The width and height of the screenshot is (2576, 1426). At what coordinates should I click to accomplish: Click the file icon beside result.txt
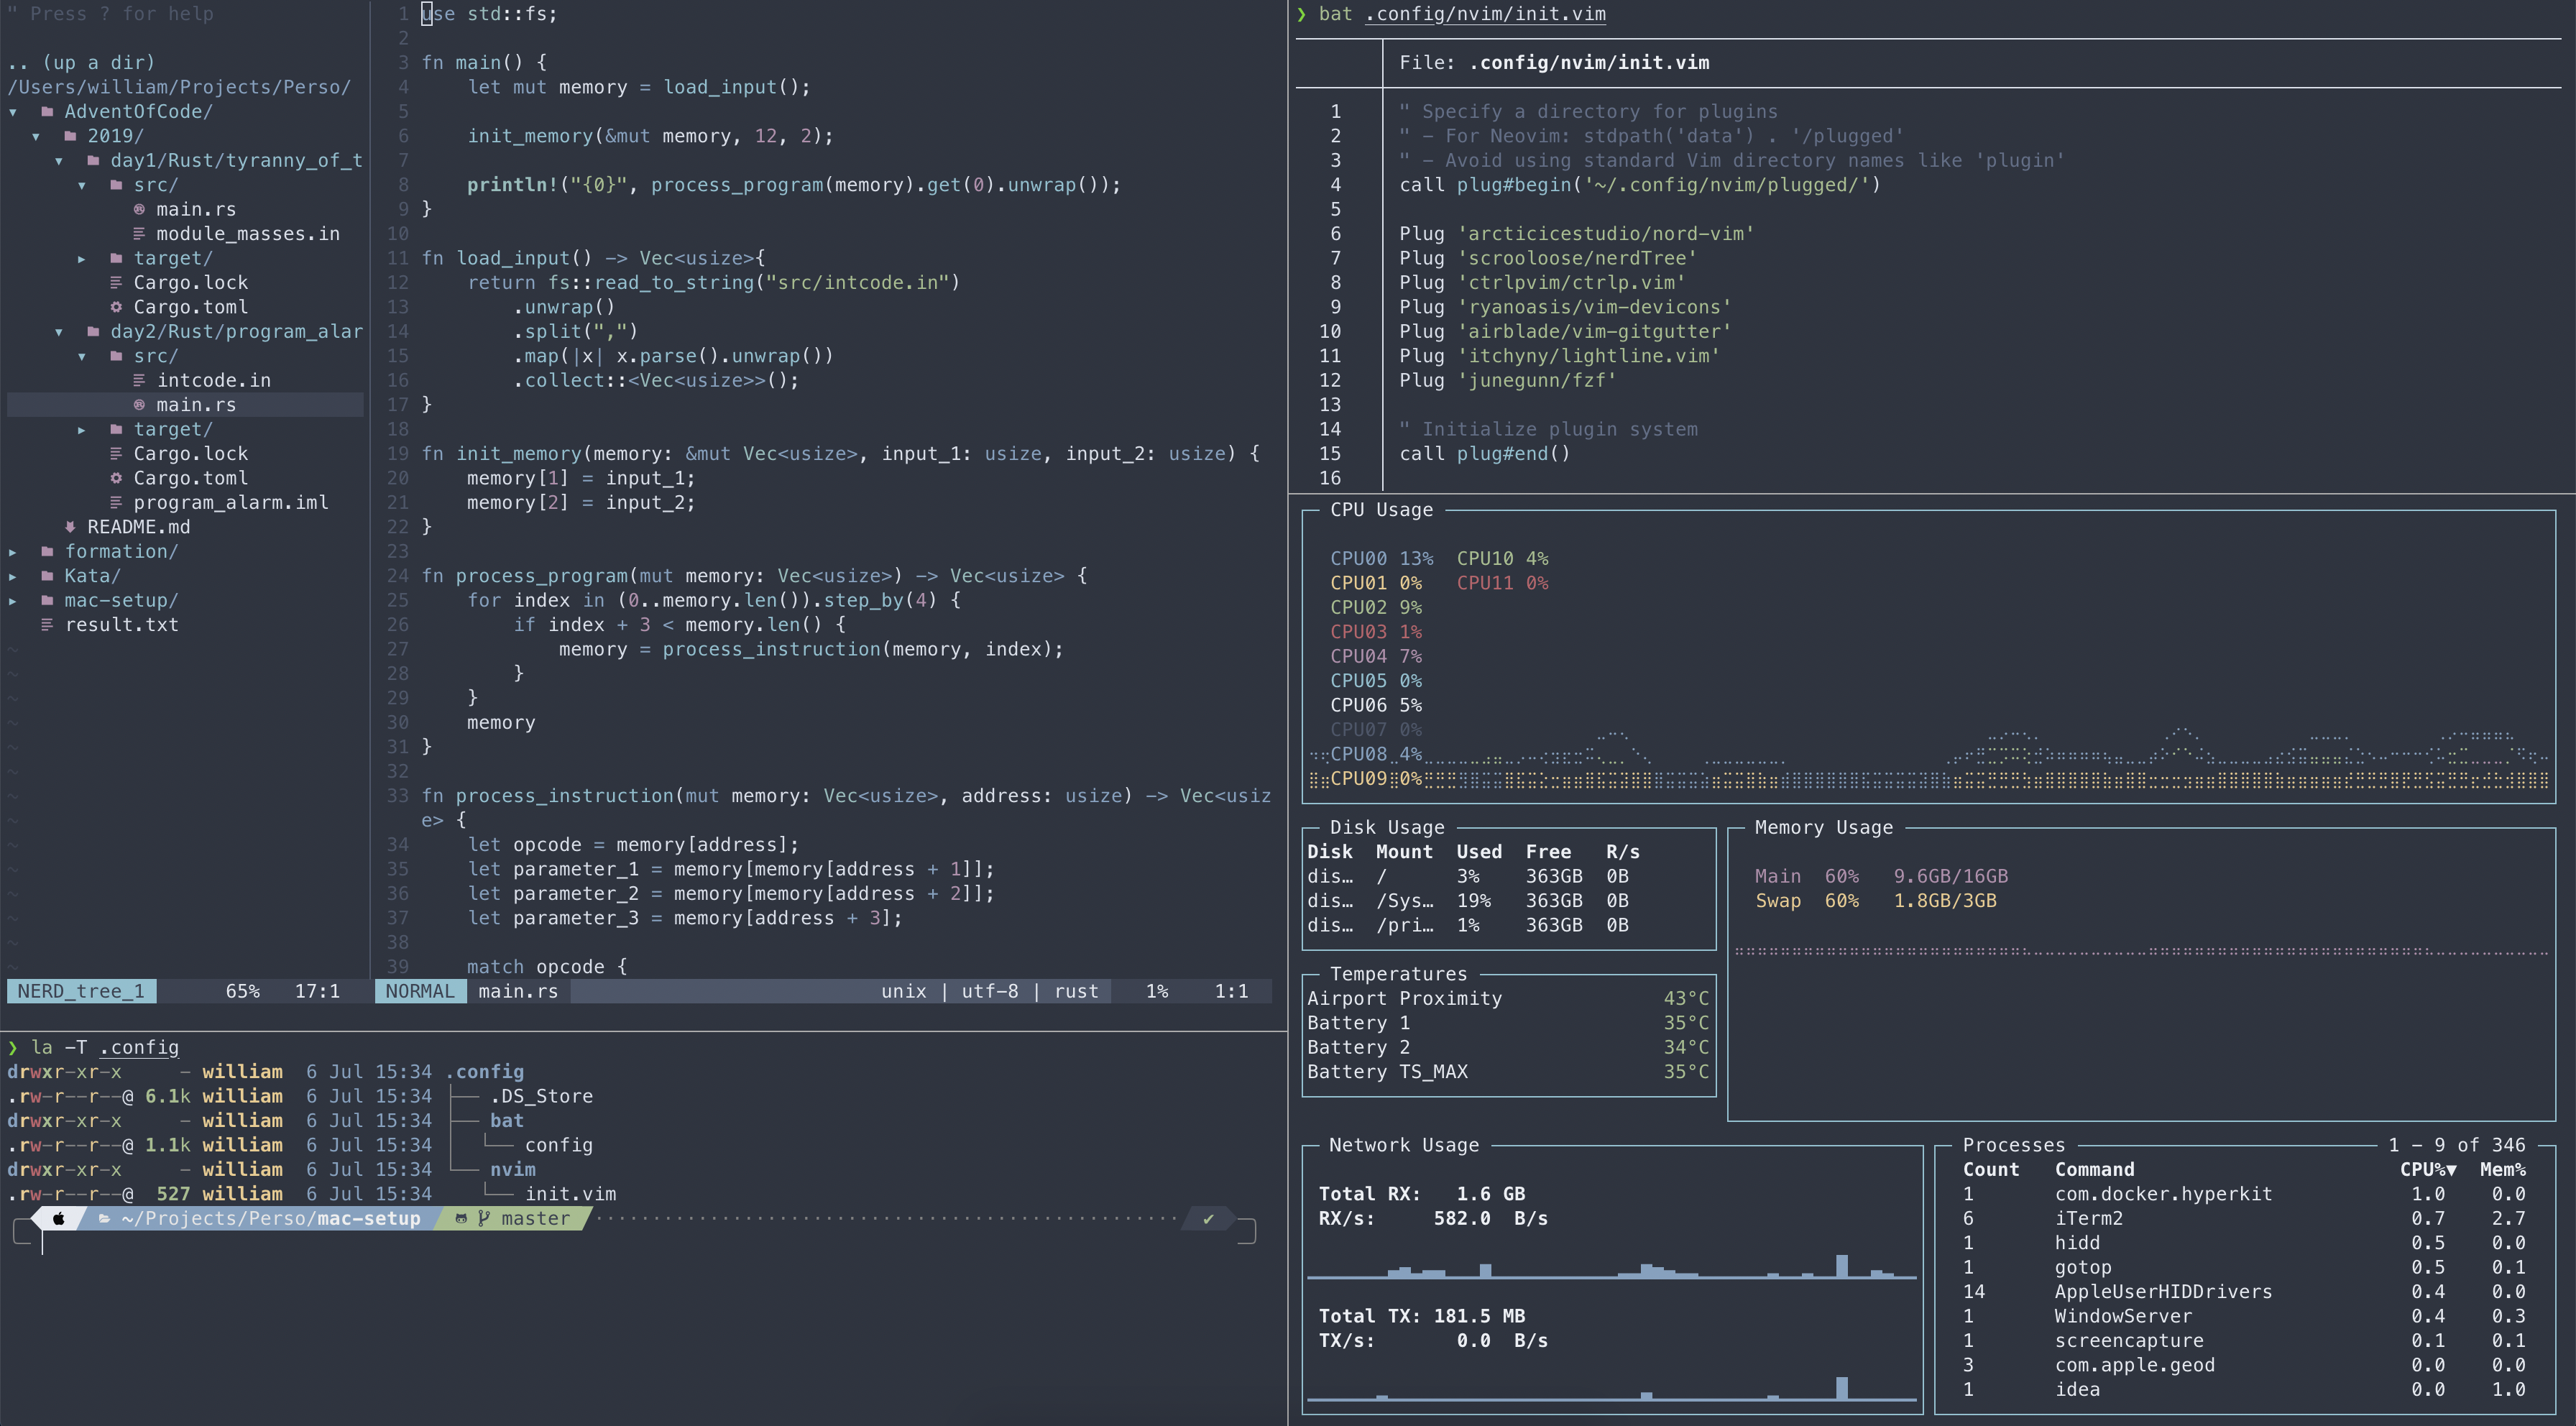(47, 625)
